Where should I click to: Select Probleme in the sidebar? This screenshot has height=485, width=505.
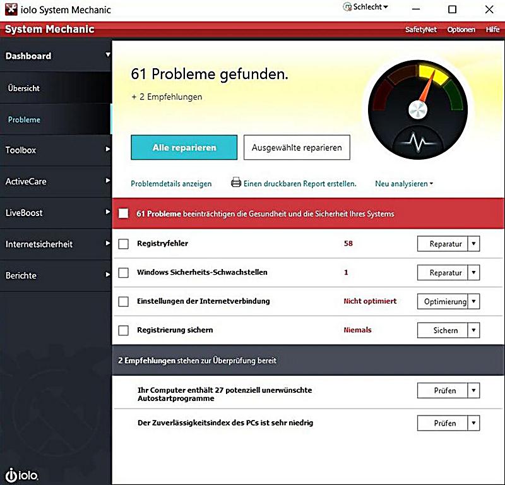[x=56, y=119]
